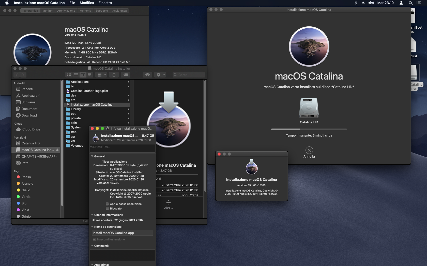427x266 pixels.
Task: Collapse the Ulteriori informazioni section
Action: point(92,215)
